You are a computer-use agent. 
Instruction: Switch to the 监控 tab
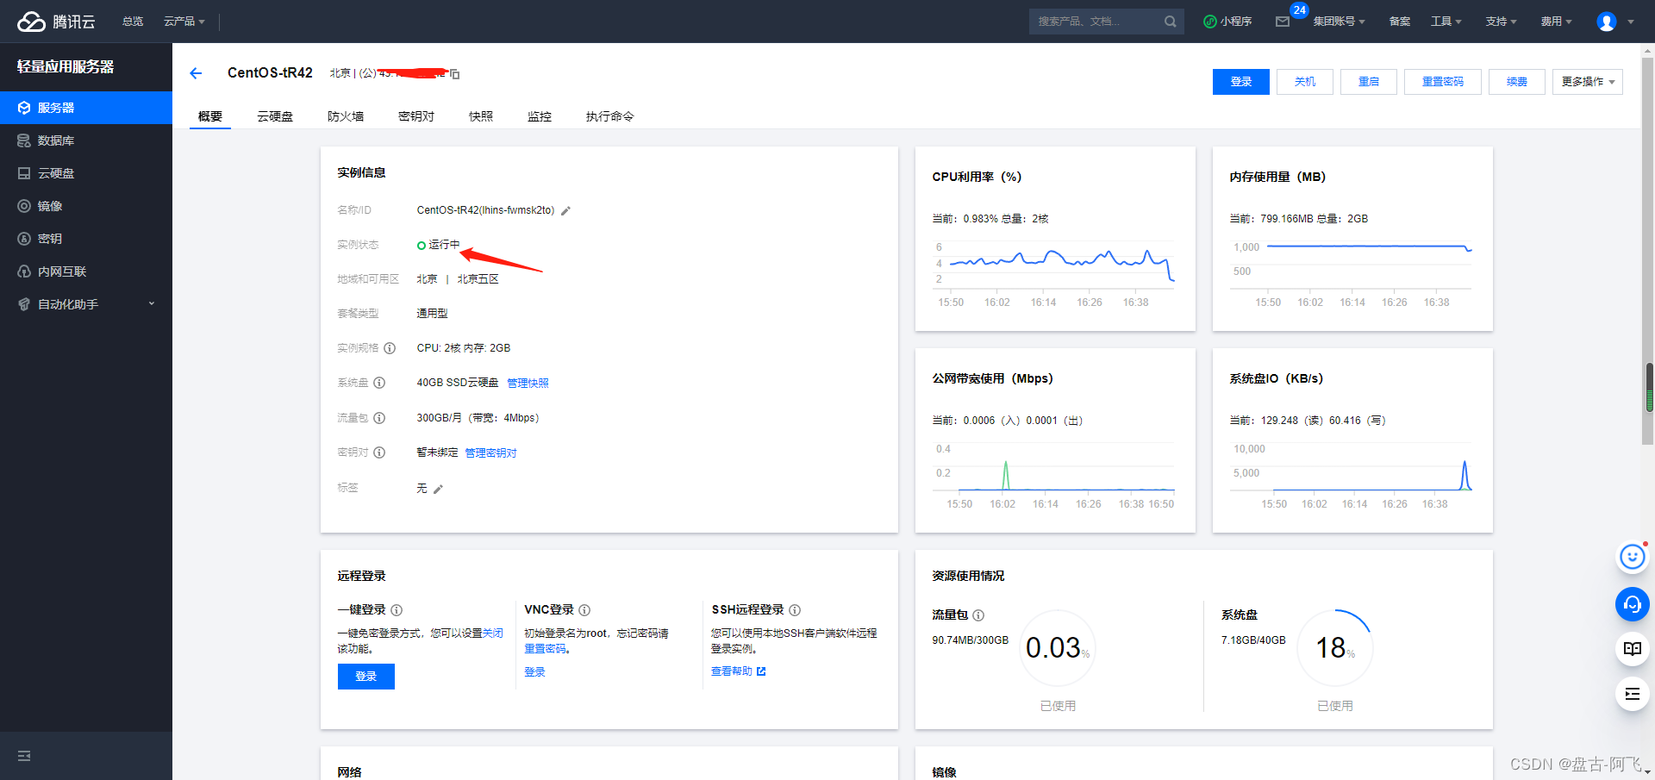coord(540,116)
